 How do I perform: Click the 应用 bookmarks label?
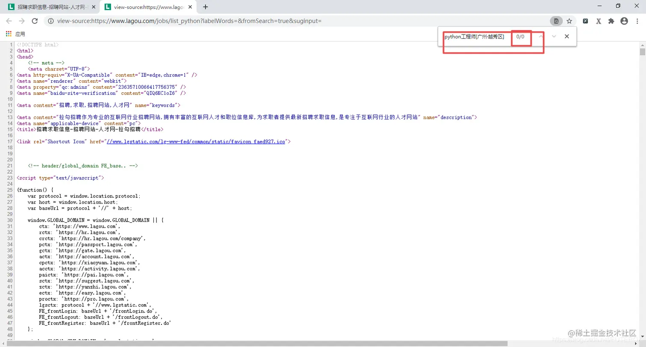[20, 34]
